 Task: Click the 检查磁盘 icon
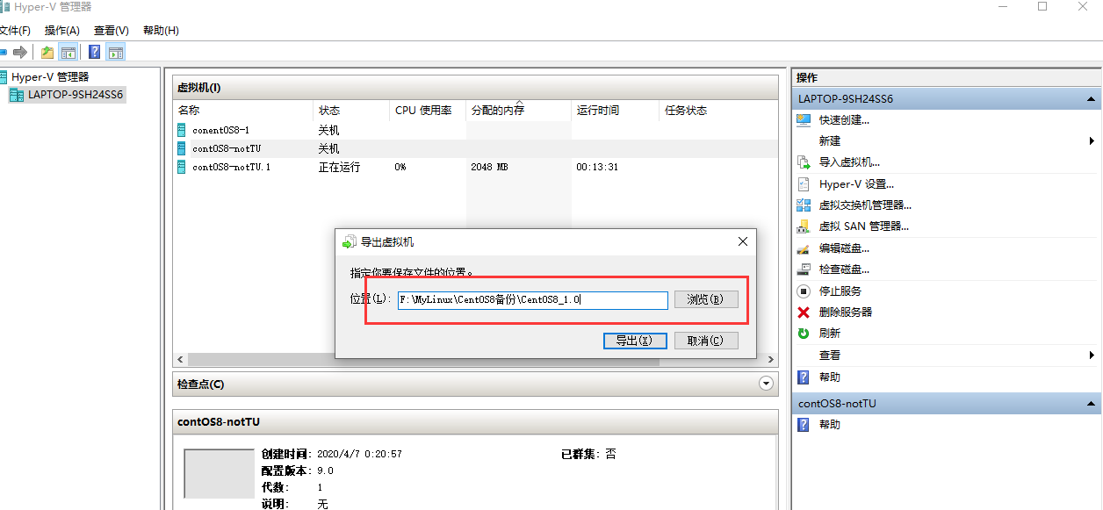804,269
